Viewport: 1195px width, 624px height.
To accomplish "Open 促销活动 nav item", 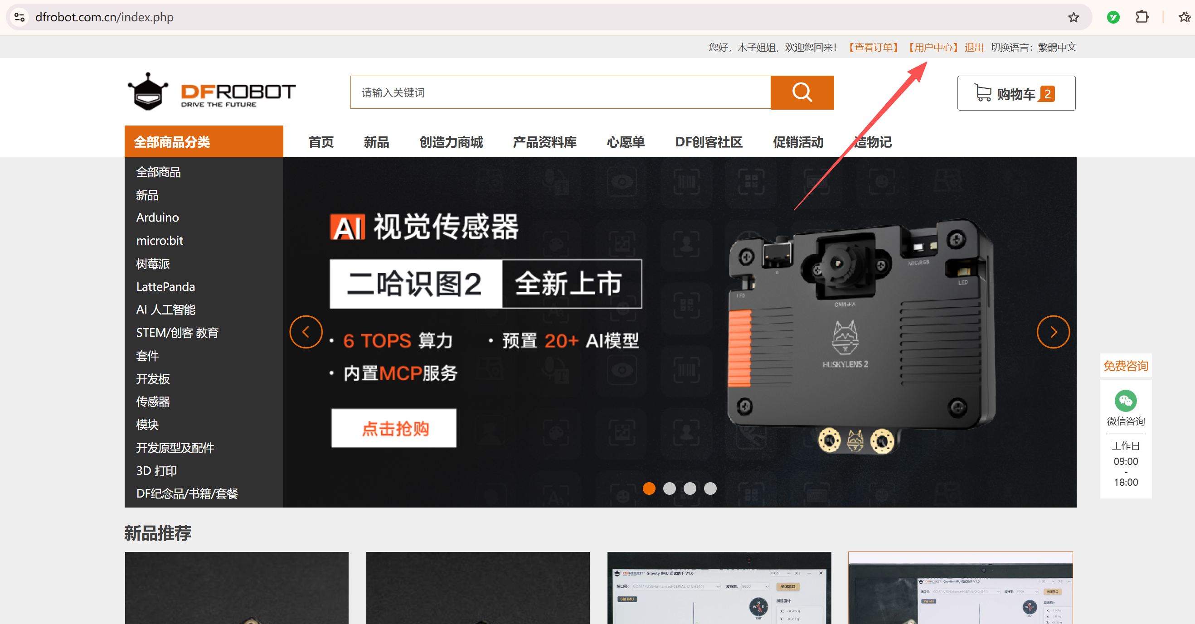I will (x=798, y=142).
